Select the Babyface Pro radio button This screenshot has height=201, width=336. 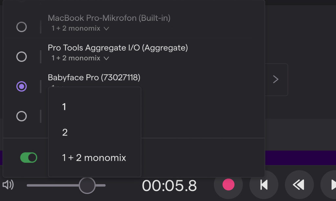coord(21,86)
